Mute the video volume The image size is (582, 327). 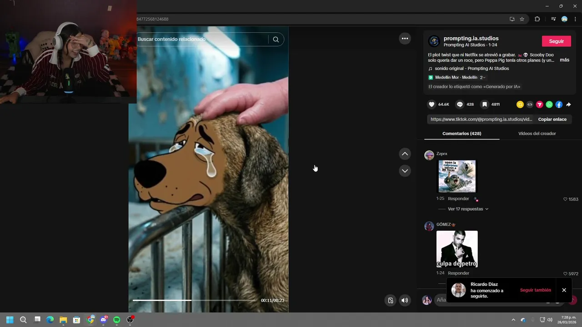click(405, 300)
